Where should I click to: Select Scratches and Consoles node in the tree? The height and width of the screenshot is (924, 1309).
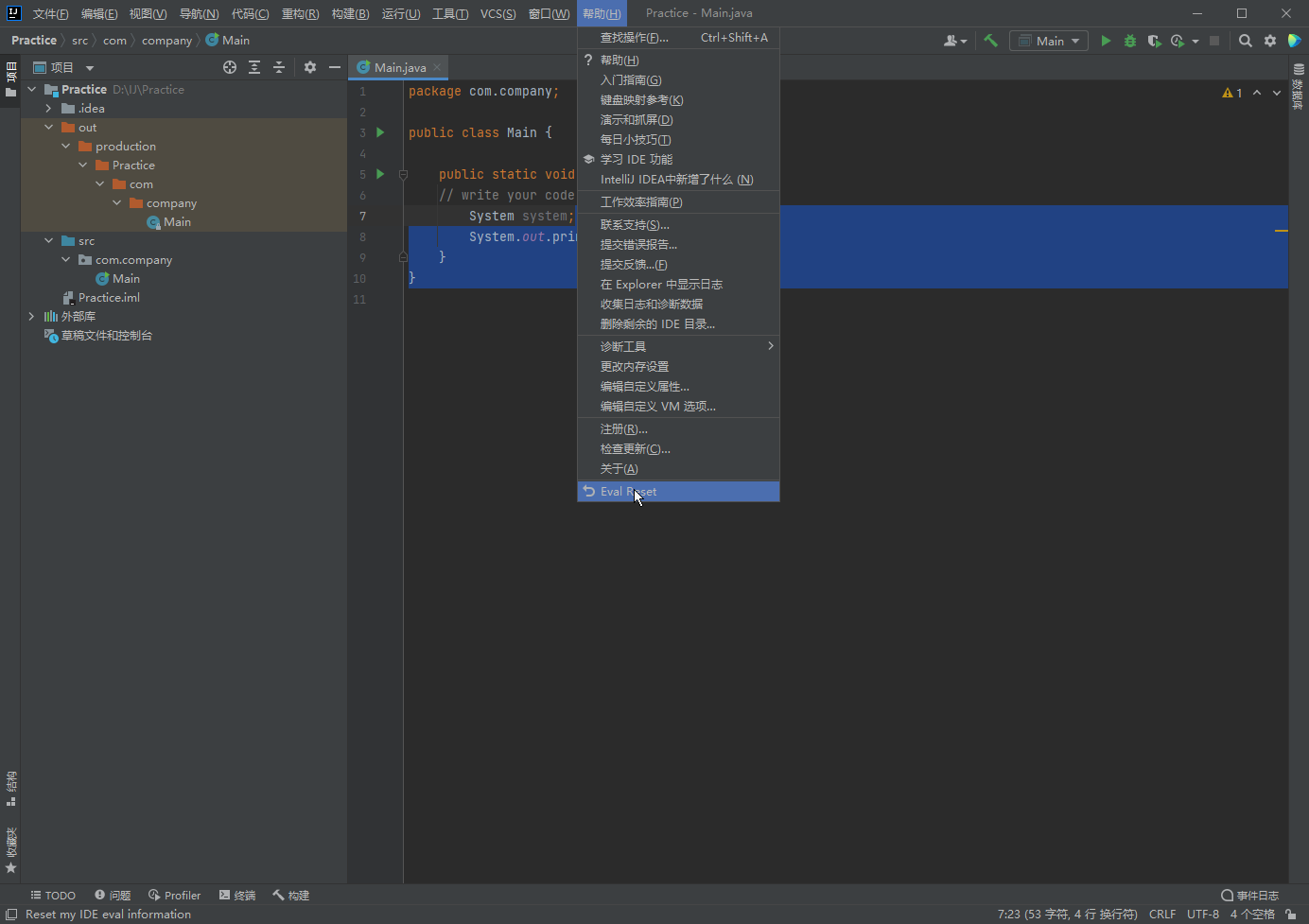106,335
